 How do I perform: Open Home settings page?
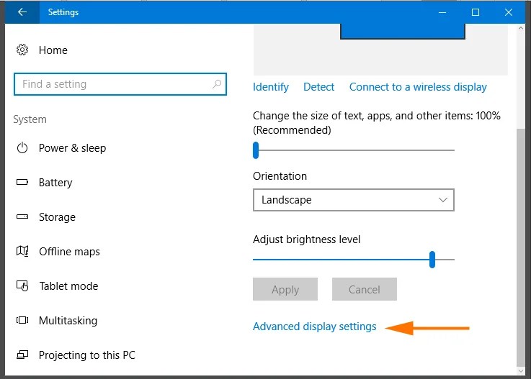pyautogui.click(x=53, y=50)
